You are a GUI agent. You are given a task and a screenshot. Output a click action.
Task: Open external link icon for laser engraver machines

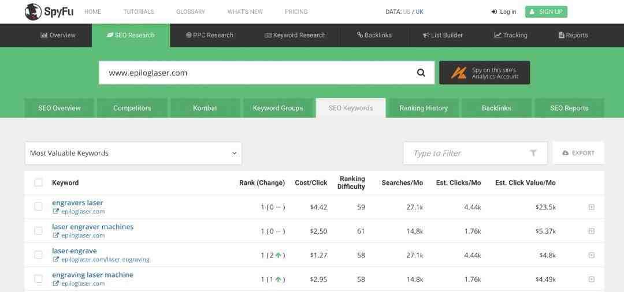click(x=55, y=235)
